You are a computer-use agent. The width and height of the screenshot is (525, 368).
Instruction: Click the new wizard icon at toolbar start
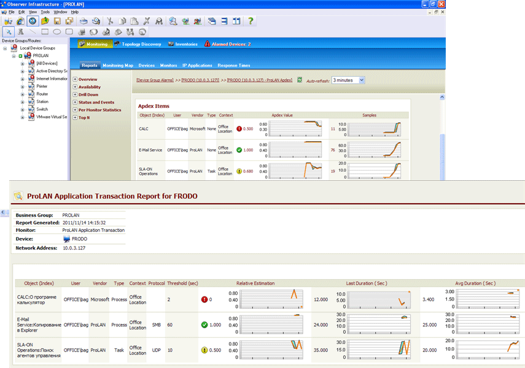(8, 21)
